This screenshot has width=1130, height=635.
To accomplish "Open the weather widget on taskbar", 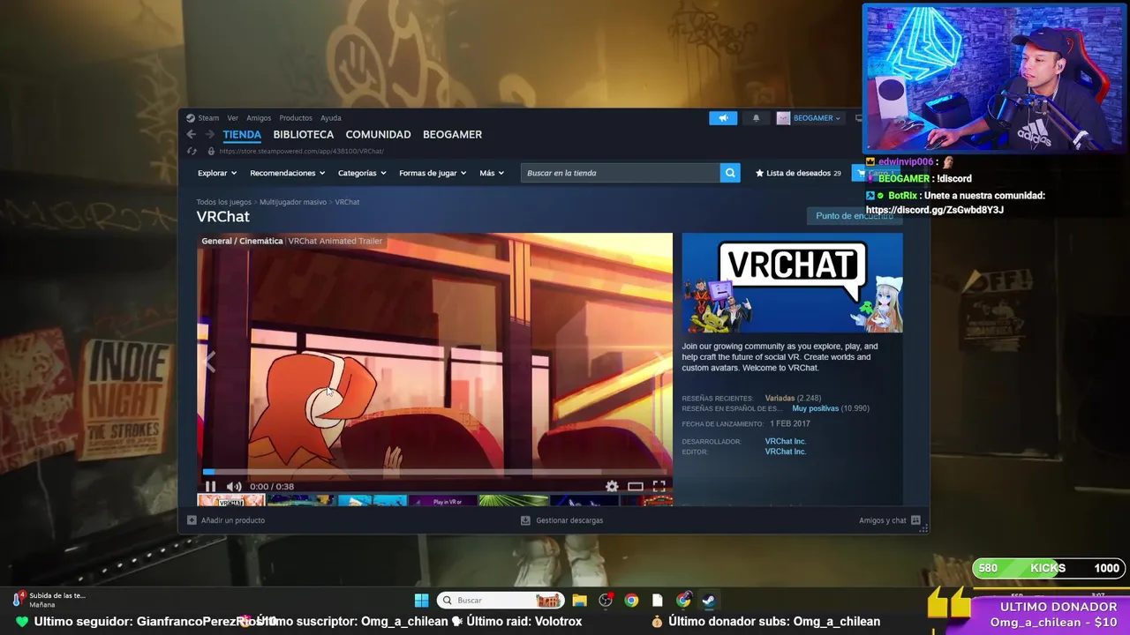I will pyautogui.click(x=49, y=600).
